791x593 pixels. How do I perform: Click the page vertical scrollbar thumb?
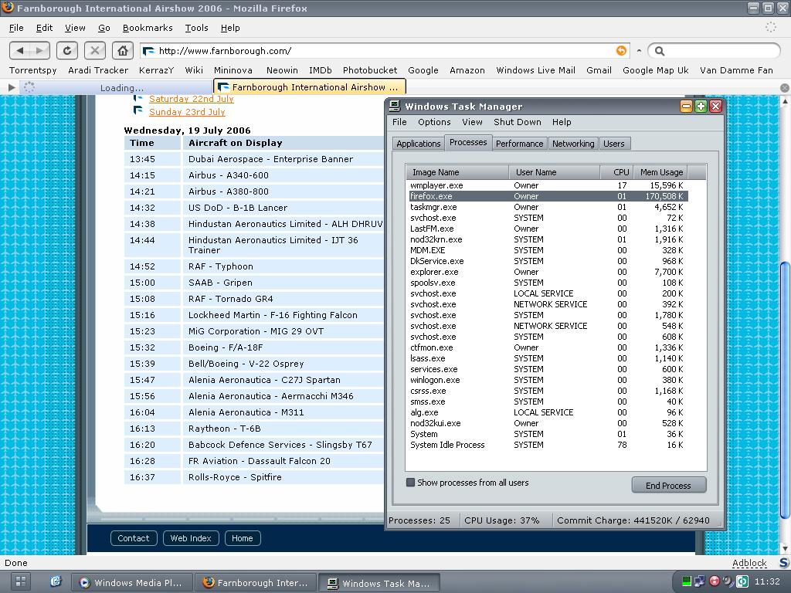(x=785, y=390)
